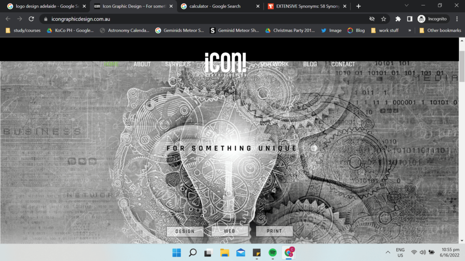Click the third-party cookies blocked eye icon
465x261 pixels.
coord(372,19)
